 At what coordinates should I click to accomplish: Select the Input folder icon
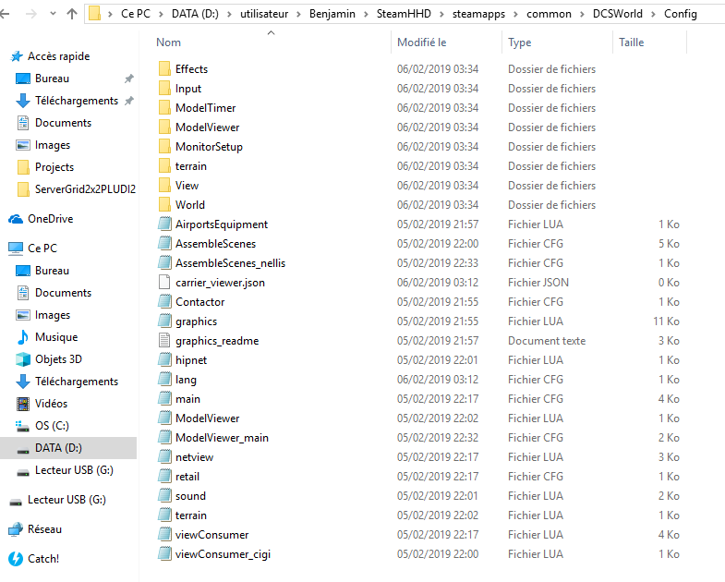point(164,89)
